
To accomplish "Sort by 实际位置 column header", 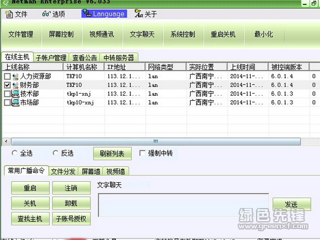I will click(x=207, y=67).
